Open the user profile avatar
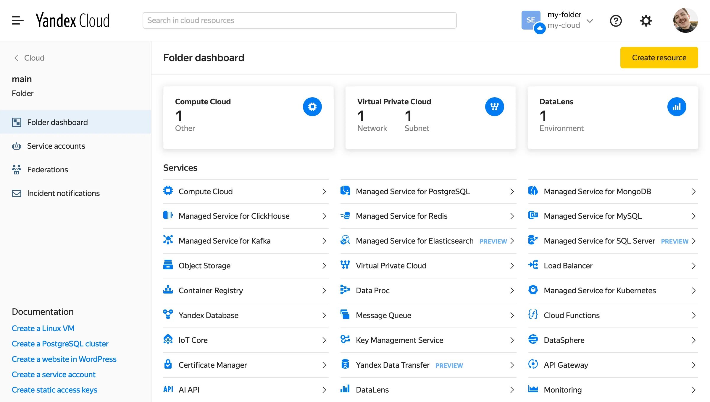 tap(685, 20)
